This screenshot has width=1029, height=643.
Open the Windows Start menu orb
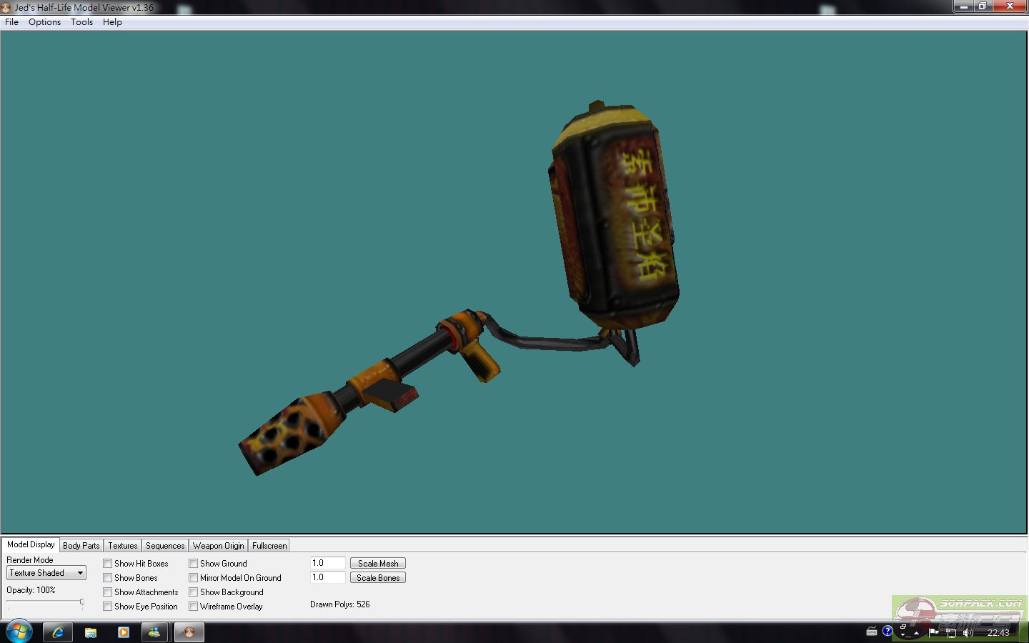(19, 632)
